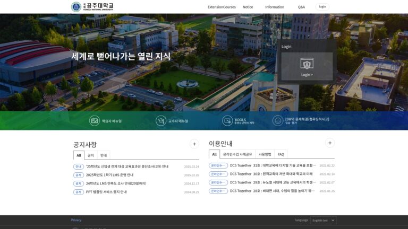Select the FAQ tab under 이용안내
Screen dimensions: 408x229
point(280,154)
